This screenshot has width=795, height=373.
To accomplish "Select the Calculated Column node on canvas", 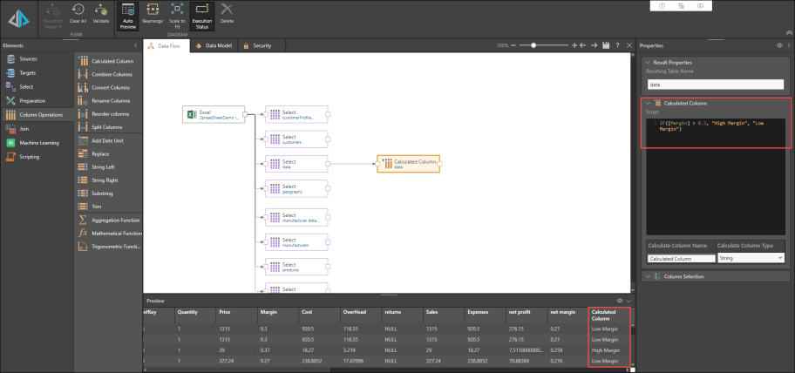I will click(x=408, y=163).
